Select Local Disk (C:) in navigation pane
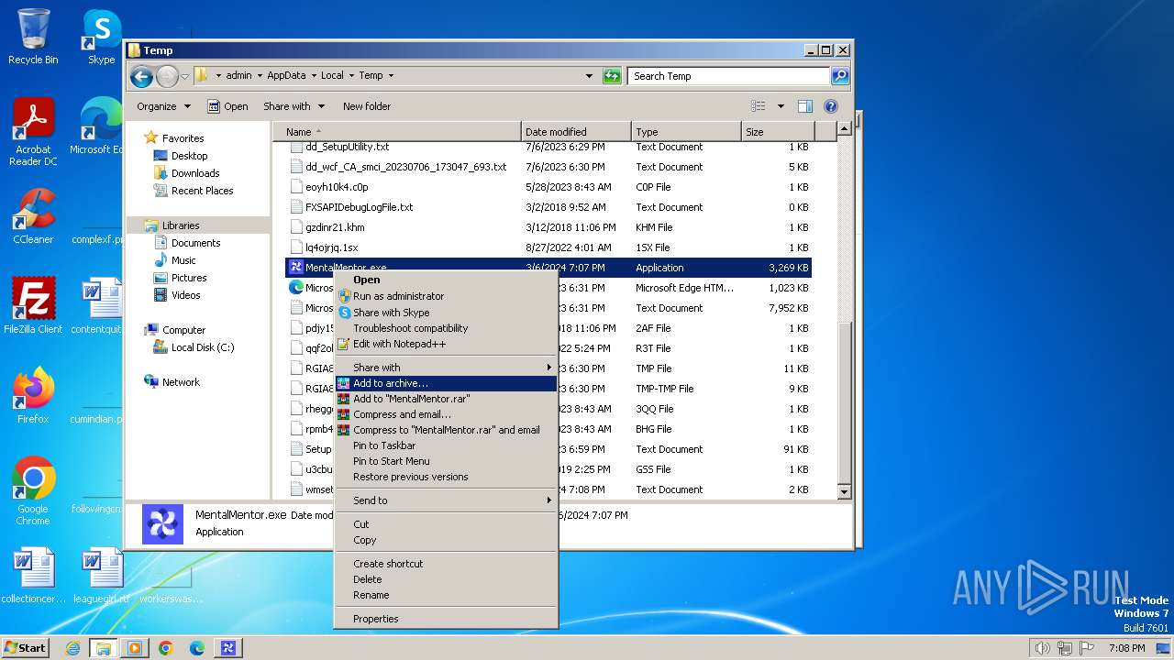This screenshot has height=660, width=1174. tap(202, 347)
